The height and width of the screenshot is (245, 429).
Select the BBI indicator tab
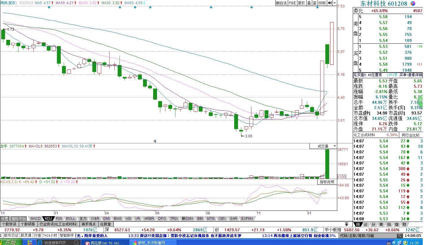coord(200,219)
